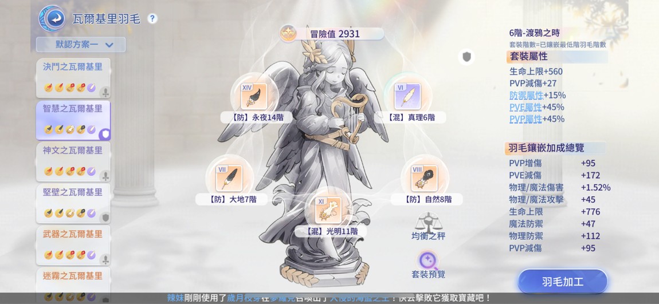Open the question mark help icon
The width and height of the screenshot is (659, 304).
click(152, 18)
